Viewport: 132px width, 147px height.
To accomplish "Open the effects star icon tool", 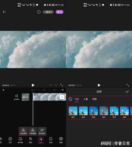I will pos(30,140).
